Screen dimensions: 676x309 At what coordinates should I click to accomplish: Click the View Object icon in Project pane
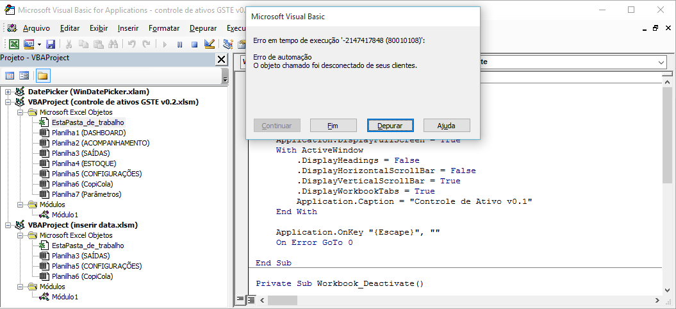coord(24,76)
